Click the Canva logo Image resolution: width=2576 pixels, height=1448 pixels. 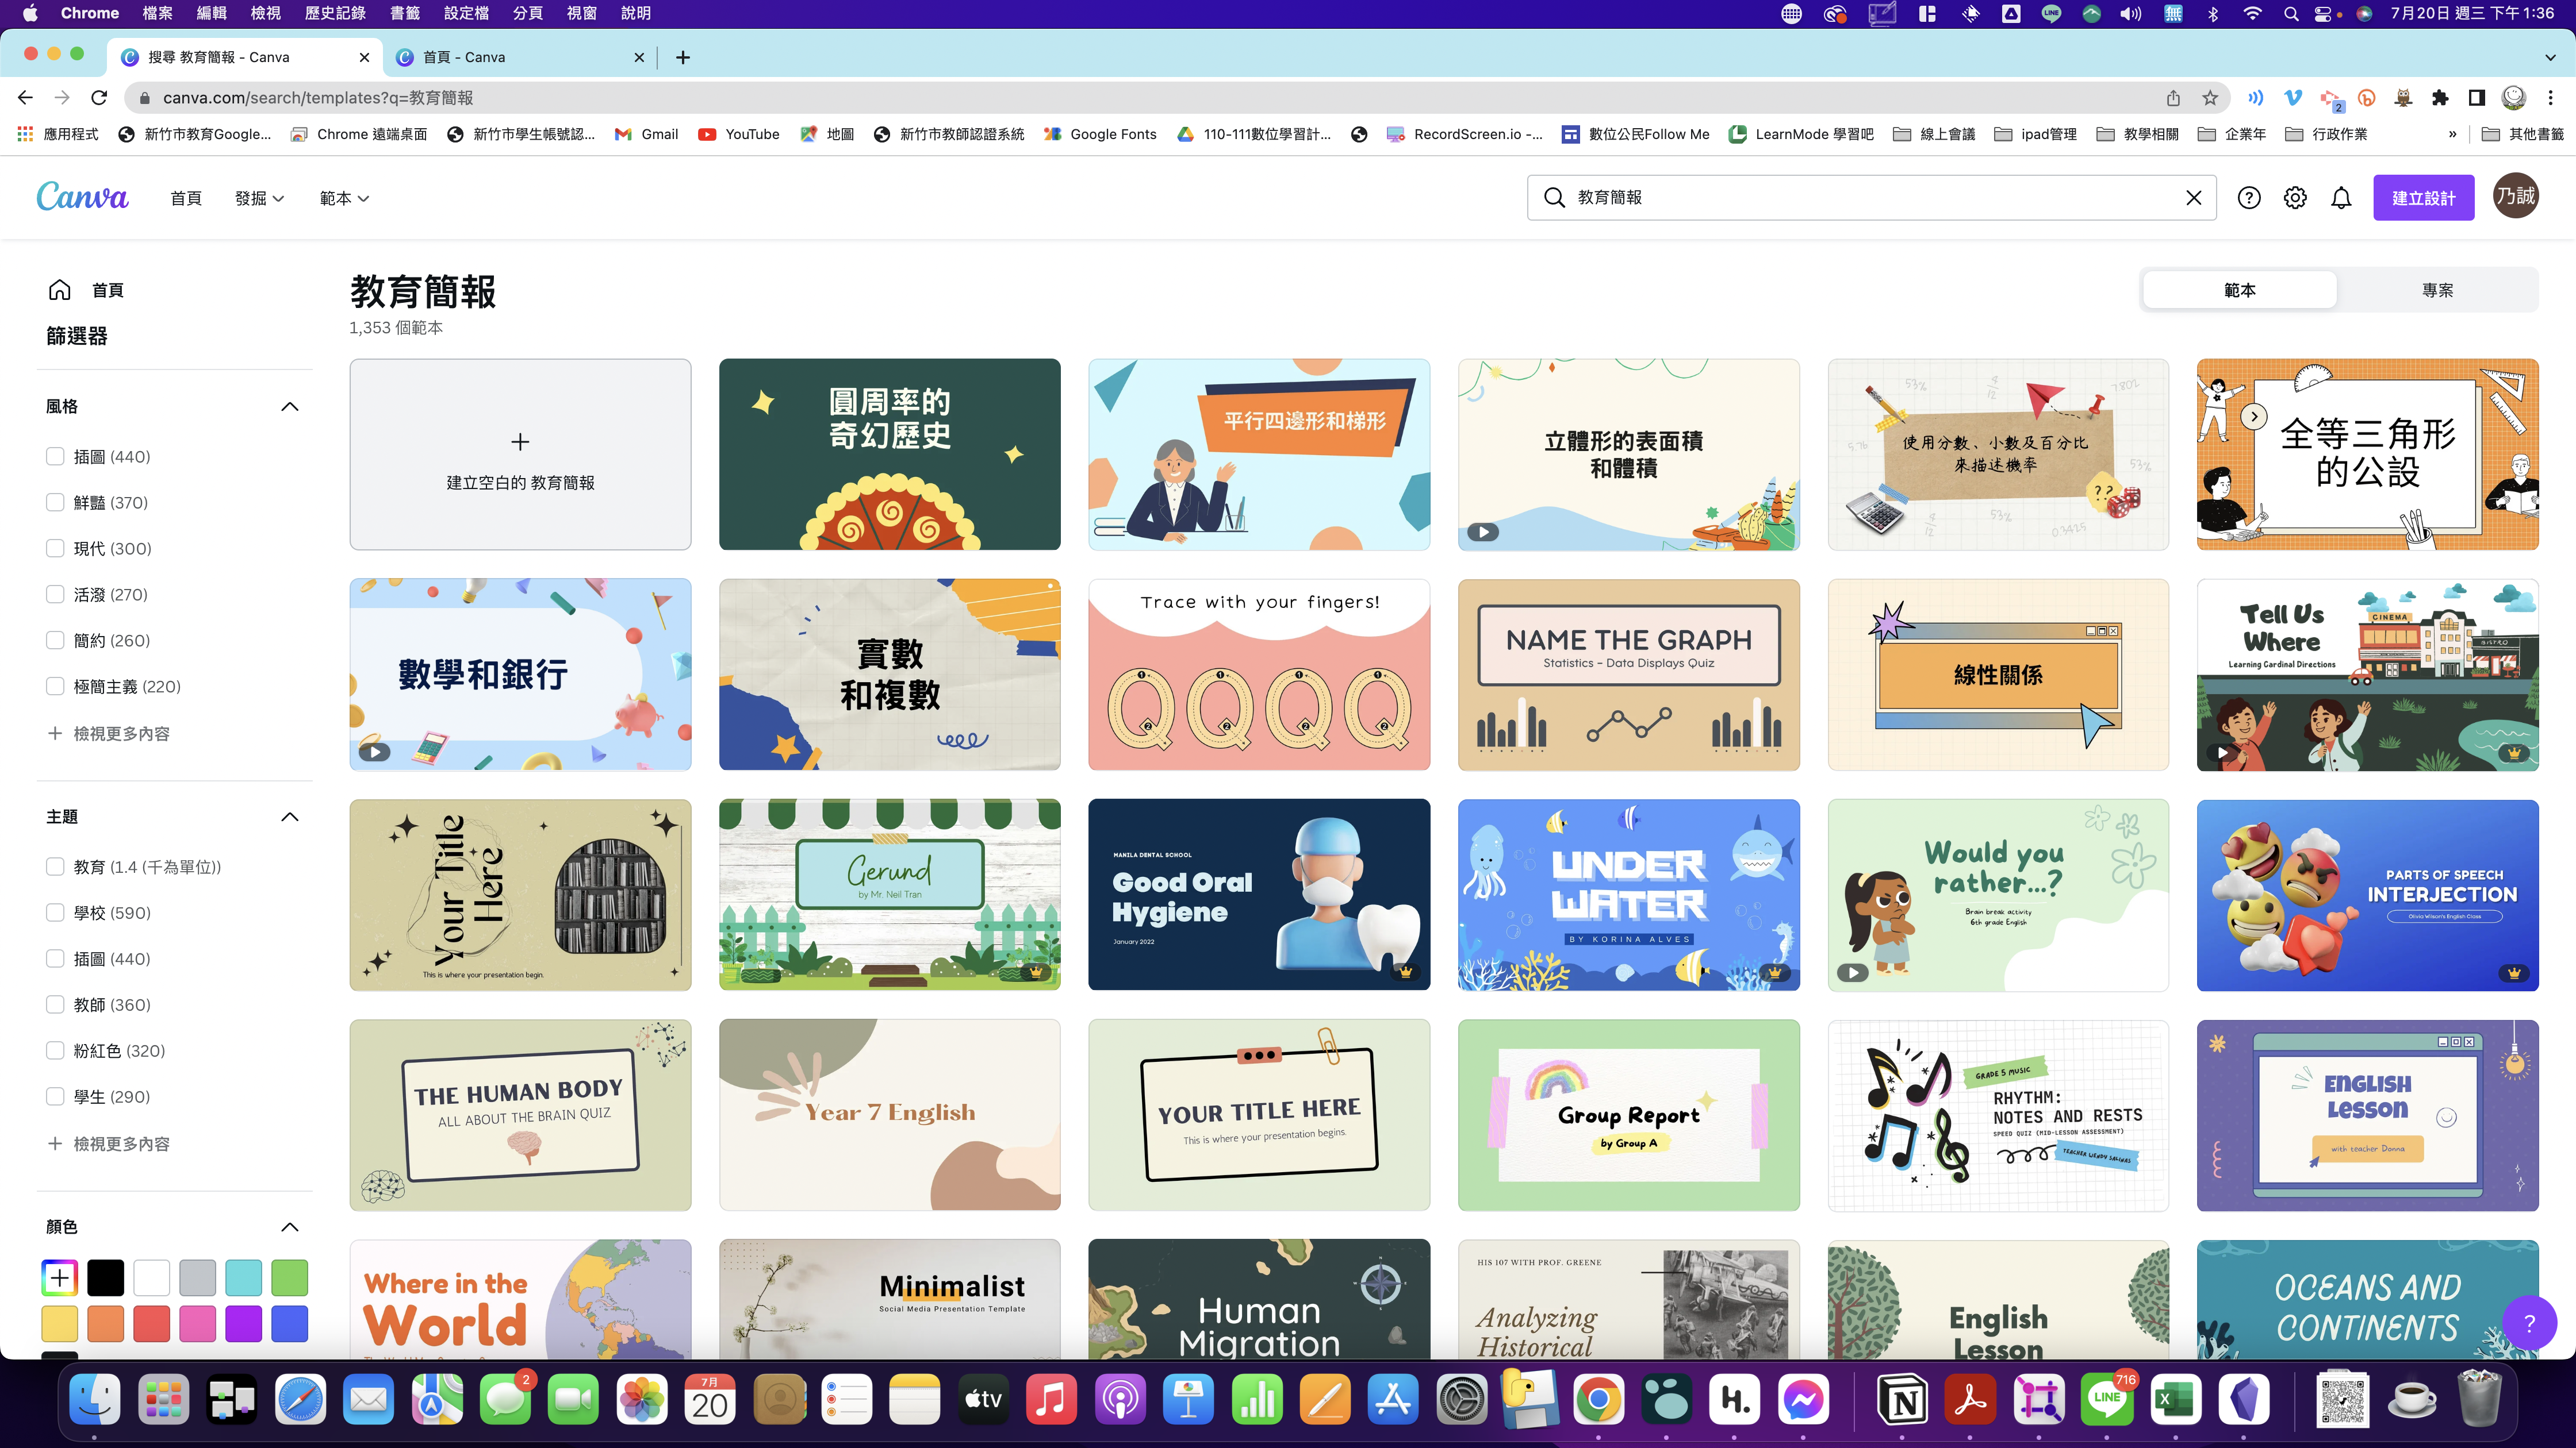coord(82,197)
